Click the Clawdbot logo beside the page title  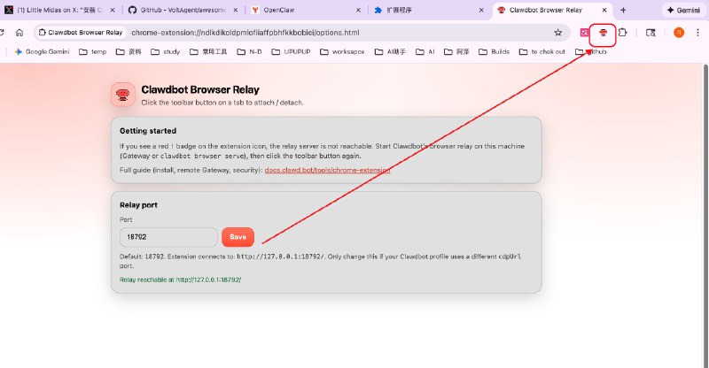(123, 95)
